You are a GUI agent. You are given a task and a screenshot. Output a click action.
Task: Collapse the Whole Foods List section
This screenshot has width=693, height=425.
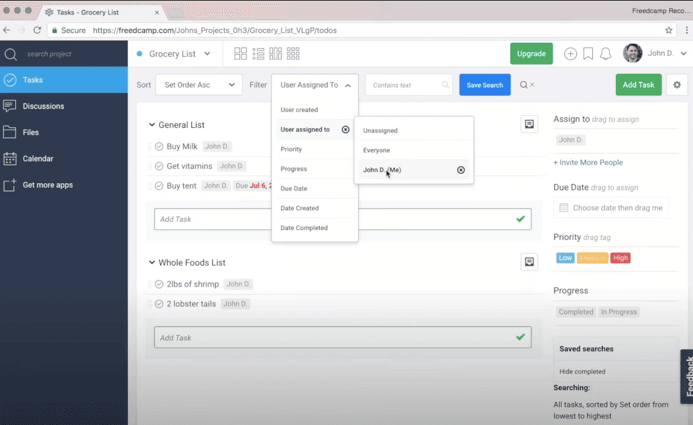(152, 262)
